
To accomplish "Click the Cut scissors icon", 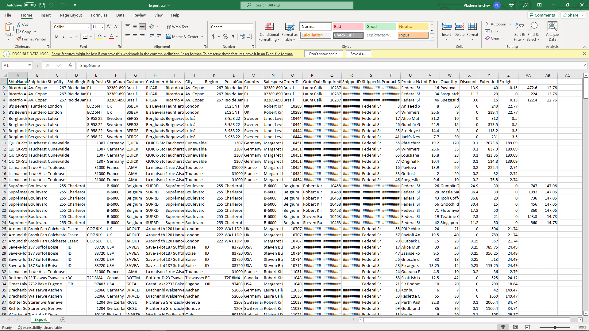I will (x=19, y=25).
